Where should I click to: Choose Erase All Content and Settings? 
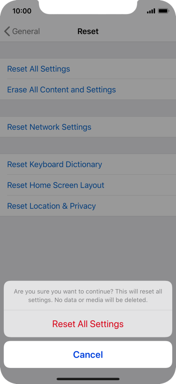pos(88,90)
